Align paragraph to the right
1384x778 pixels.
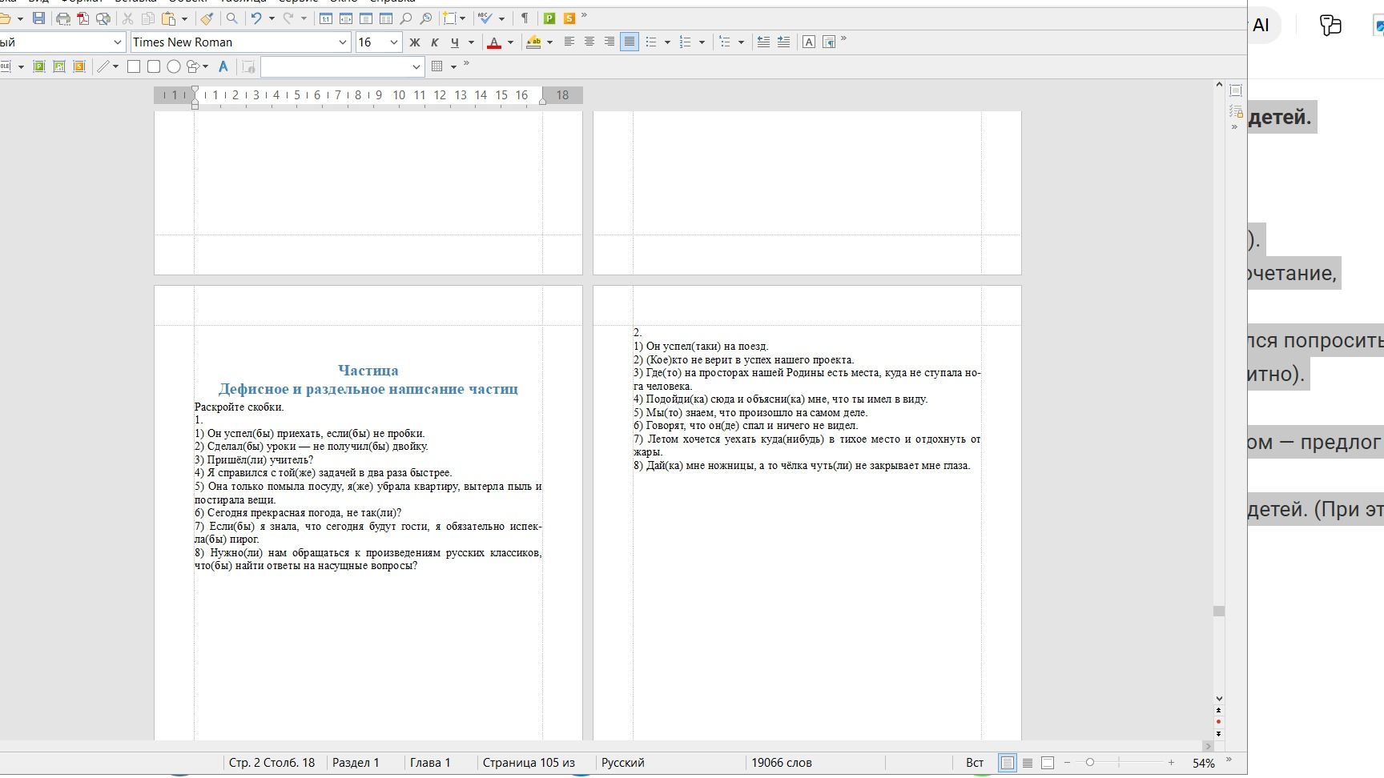coord(610,42)
